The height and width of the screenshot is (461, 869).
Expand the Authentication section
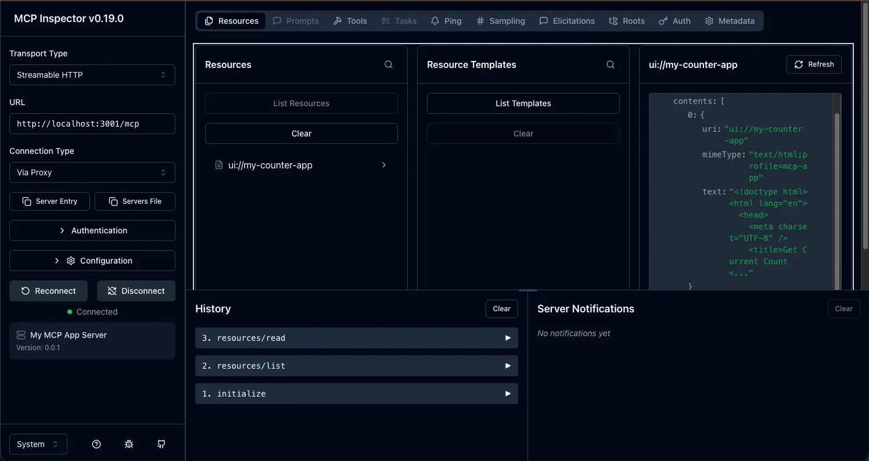[x=92, y=230]
